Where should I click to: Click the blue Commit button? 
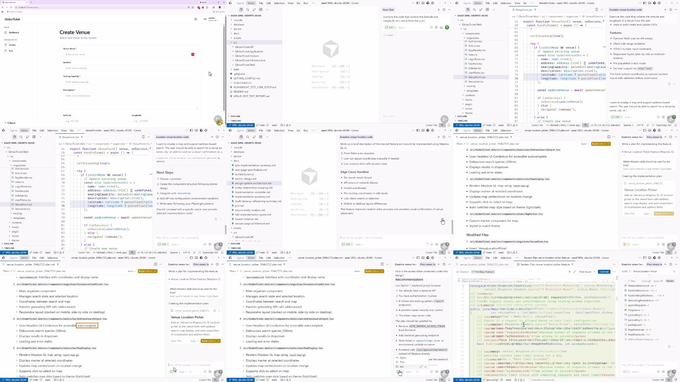604,272
